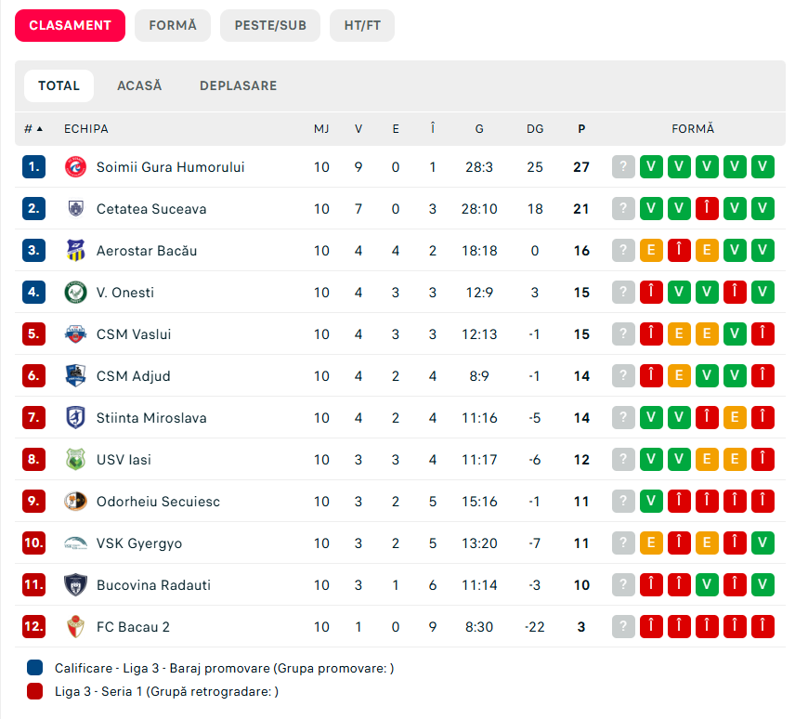795x719 pixels.
Task: Open the HT/FT view button
Action: coord(362,26)
